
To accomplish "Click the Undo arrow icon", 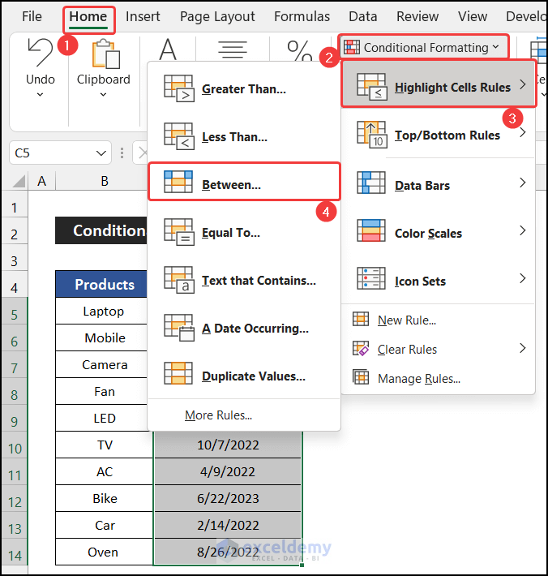I will [x=40, y=53].
